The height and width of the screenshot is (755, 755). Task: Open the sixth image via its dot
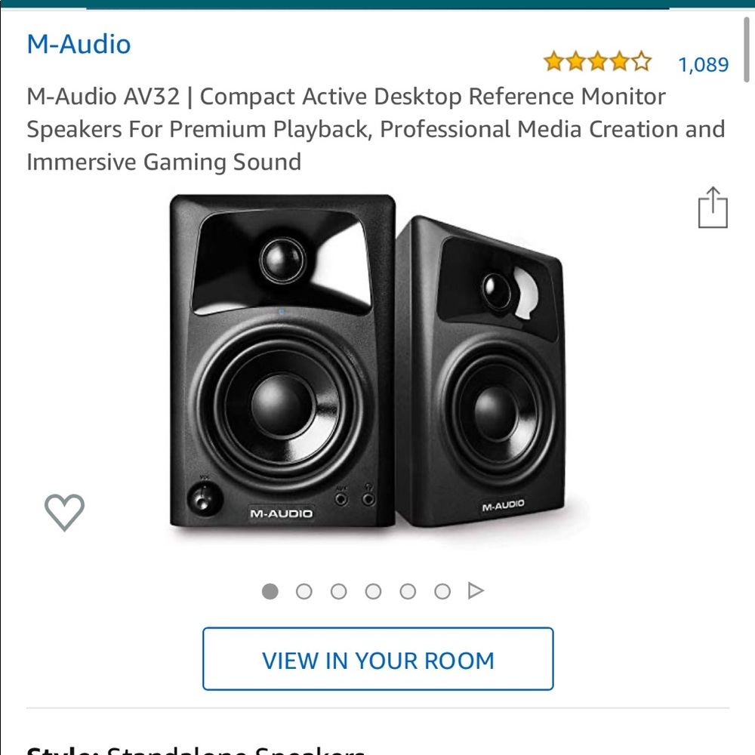coord(442,592)
